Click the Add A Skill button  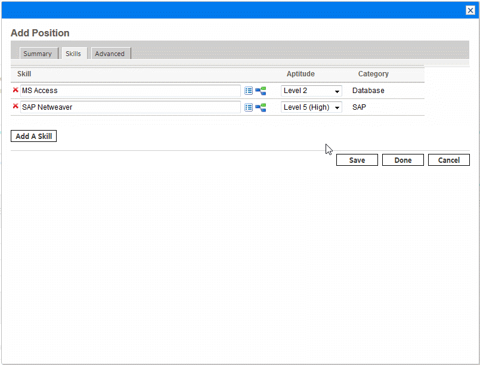33,136
